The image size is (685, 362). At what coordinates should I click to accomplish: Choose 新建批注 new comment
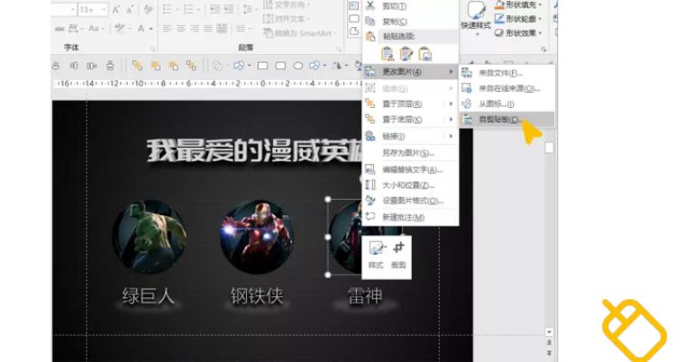pos(410,217)
